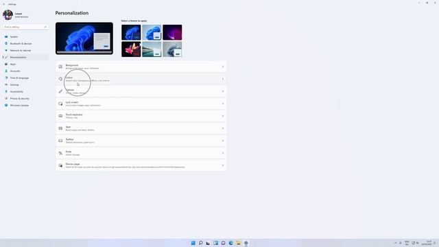Image resolution: width=439 pixels, height=247 pixels.
Task: Open the Fonts settings row
Action: tap(141, 153)
